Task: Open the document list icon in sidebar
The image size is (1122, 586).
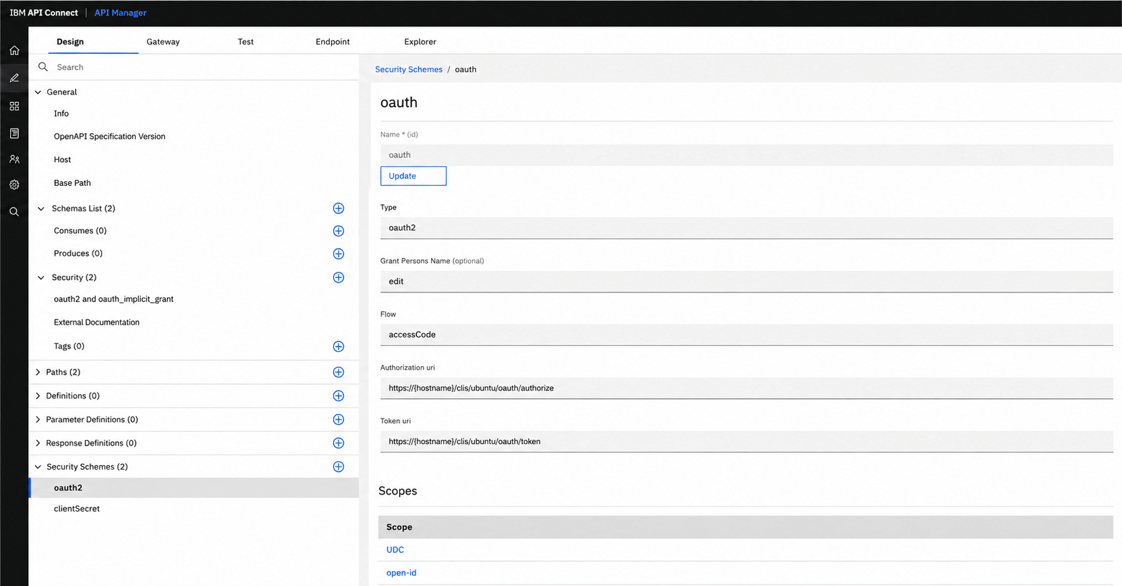Action: click(x=14, y=133)
